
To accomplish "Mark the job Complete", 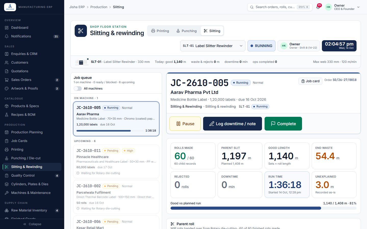I will pos(283,124).
